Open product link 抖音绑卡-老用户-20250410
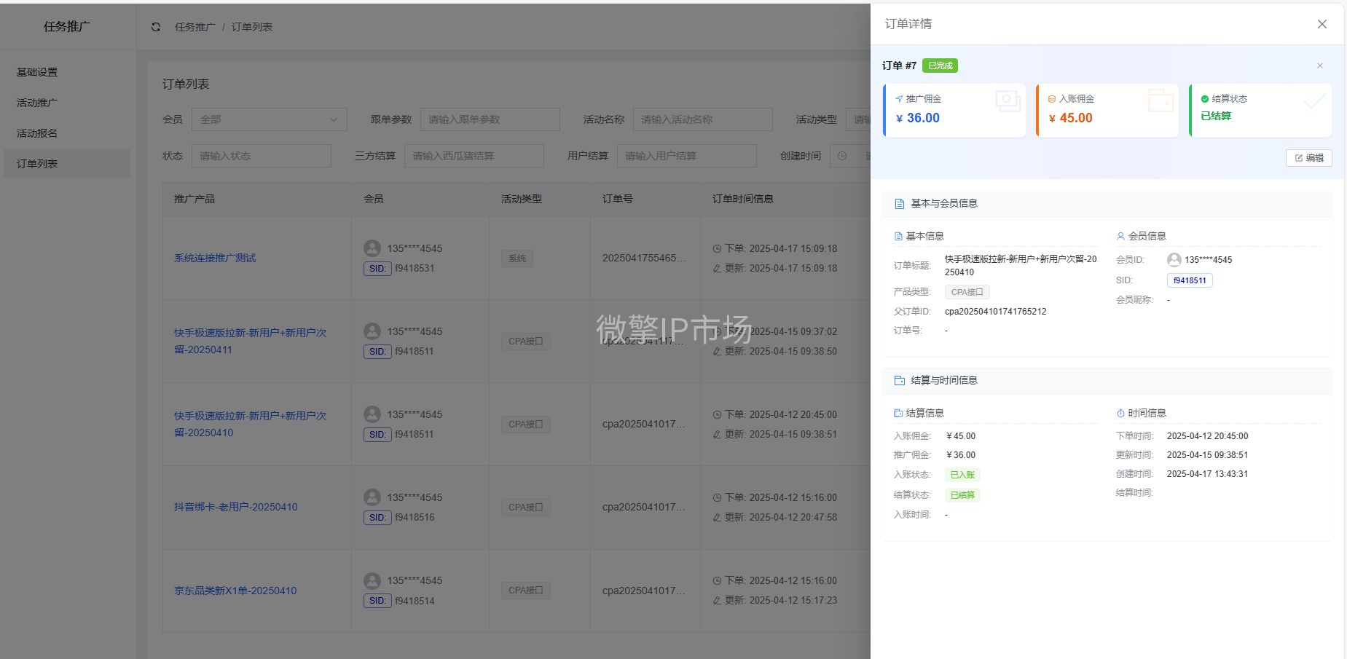 point(235,507)
